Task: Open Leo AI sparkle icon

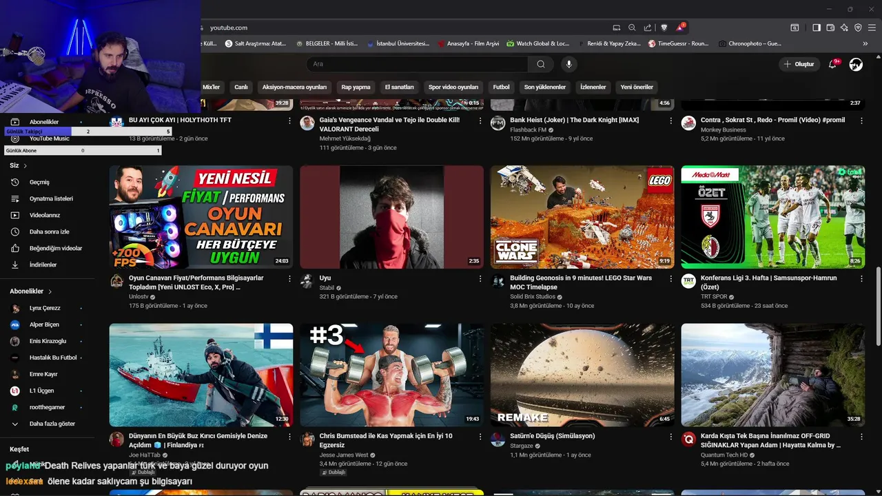Action: pos(844,28)
